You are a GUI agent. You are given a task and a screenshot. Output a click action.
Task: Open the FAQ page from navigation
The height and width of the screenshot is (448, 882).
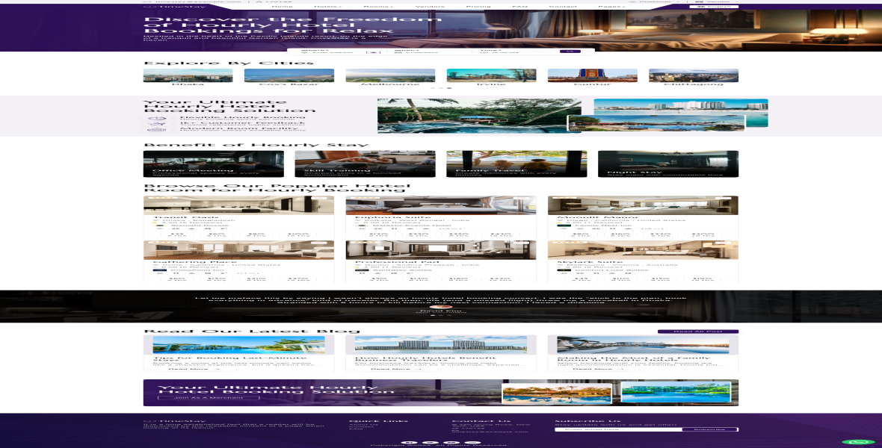tap(519, 7)
